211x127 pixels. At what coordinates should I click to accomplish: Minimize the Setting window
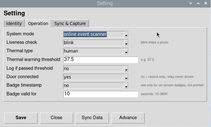click(x=191, y=3)
